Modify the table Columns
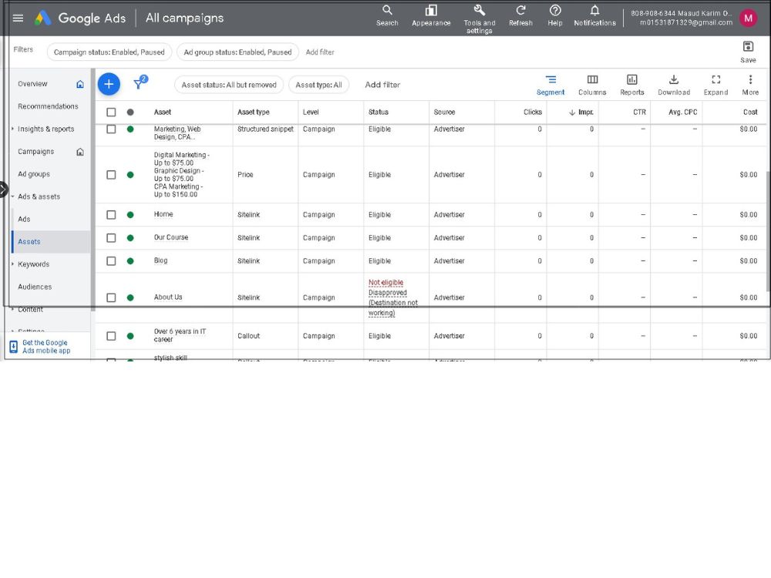 [592, 85]
